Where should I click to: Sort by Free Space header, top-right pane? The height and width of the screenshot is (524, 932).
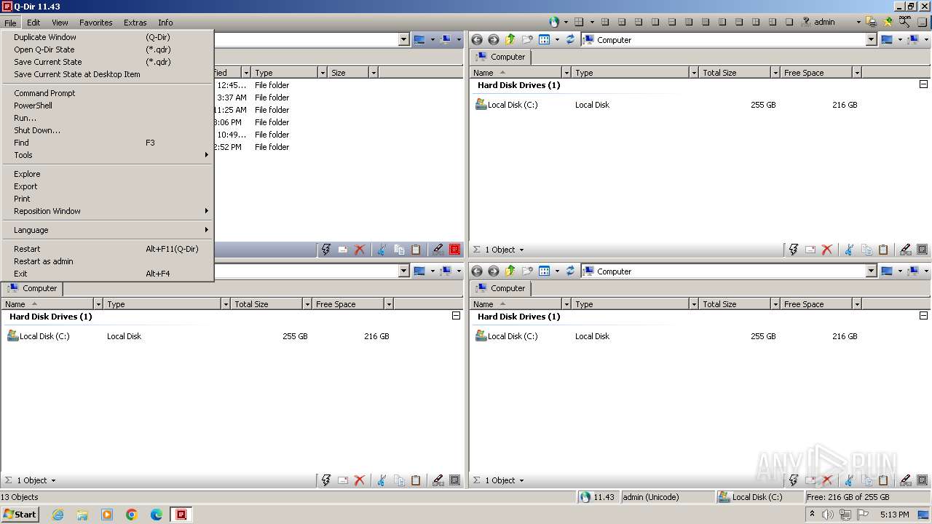coord(816,73)
